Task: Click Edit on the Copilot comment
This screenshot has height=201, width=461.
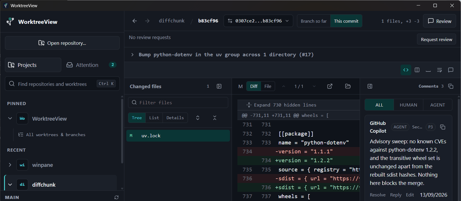Action: point(410,195)
